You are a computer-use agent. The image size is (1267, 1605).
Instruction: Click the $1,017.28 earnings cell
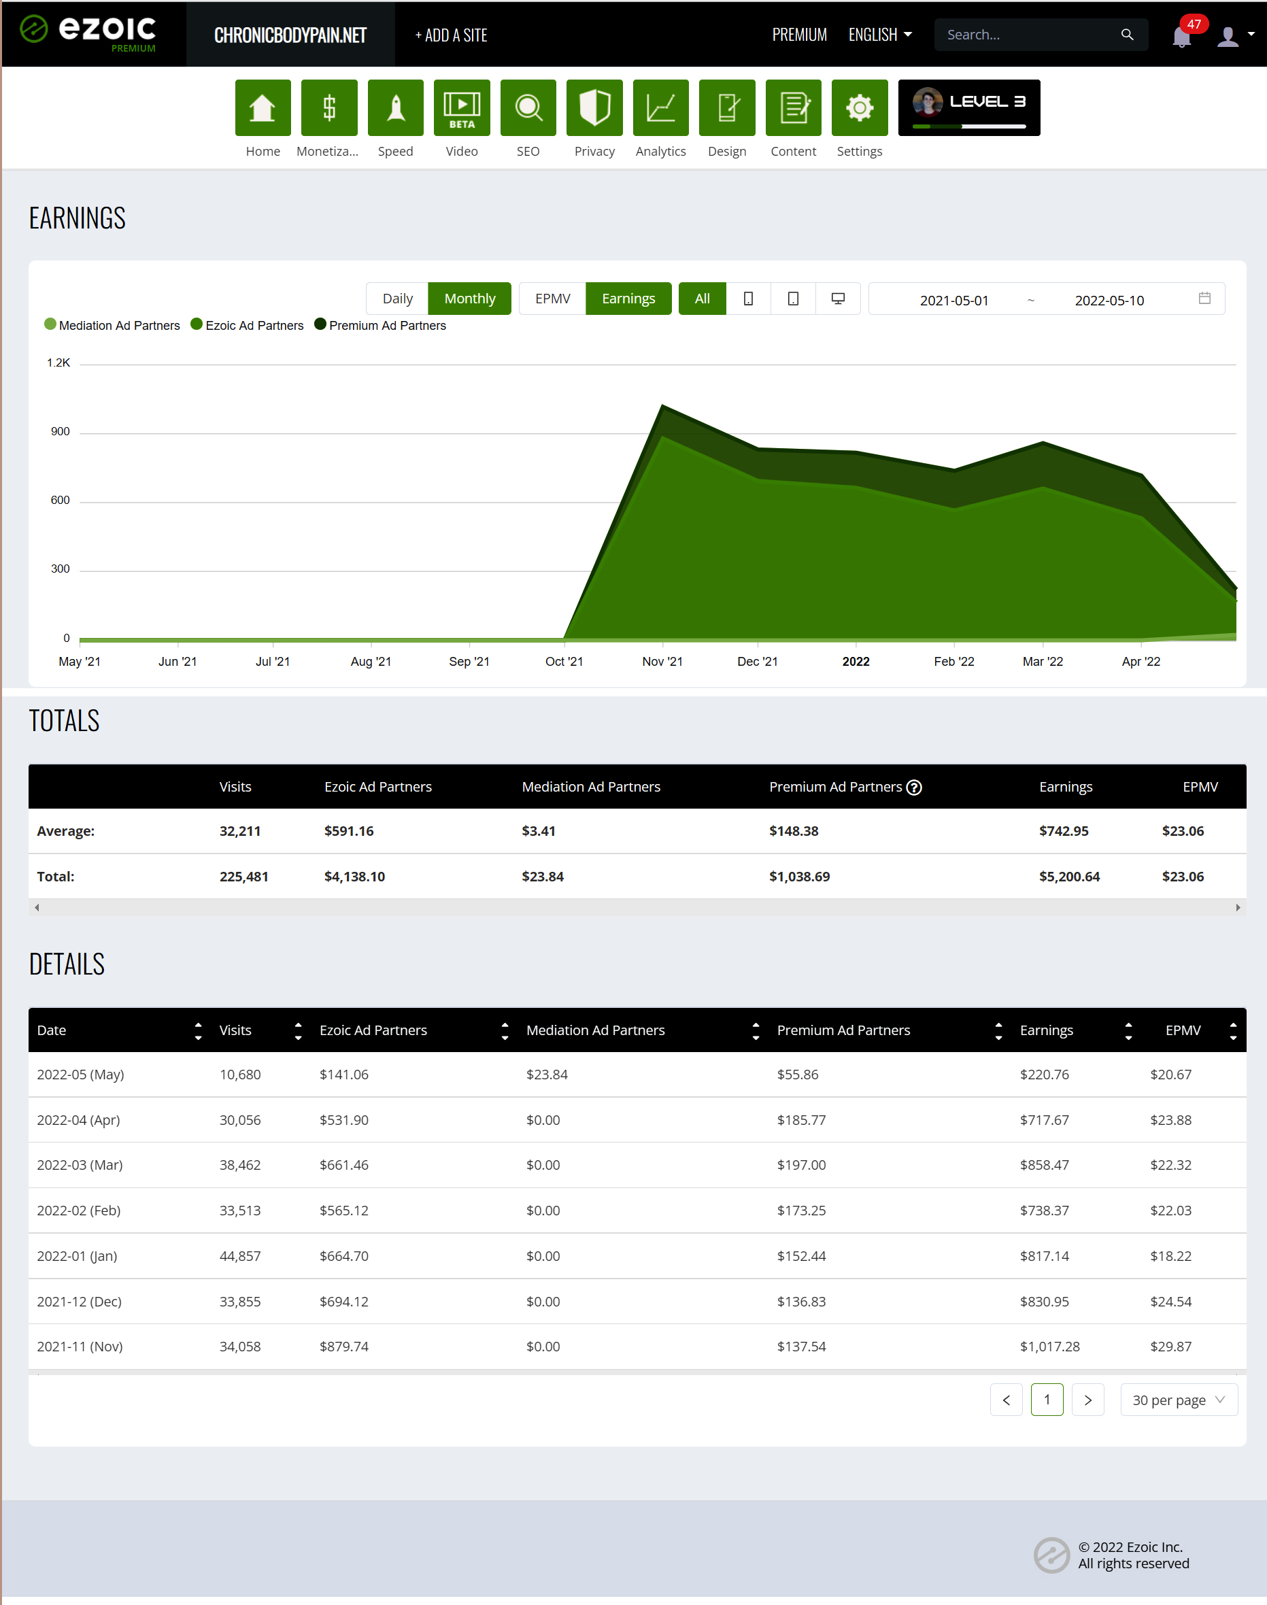(x=1049, y=1347)
